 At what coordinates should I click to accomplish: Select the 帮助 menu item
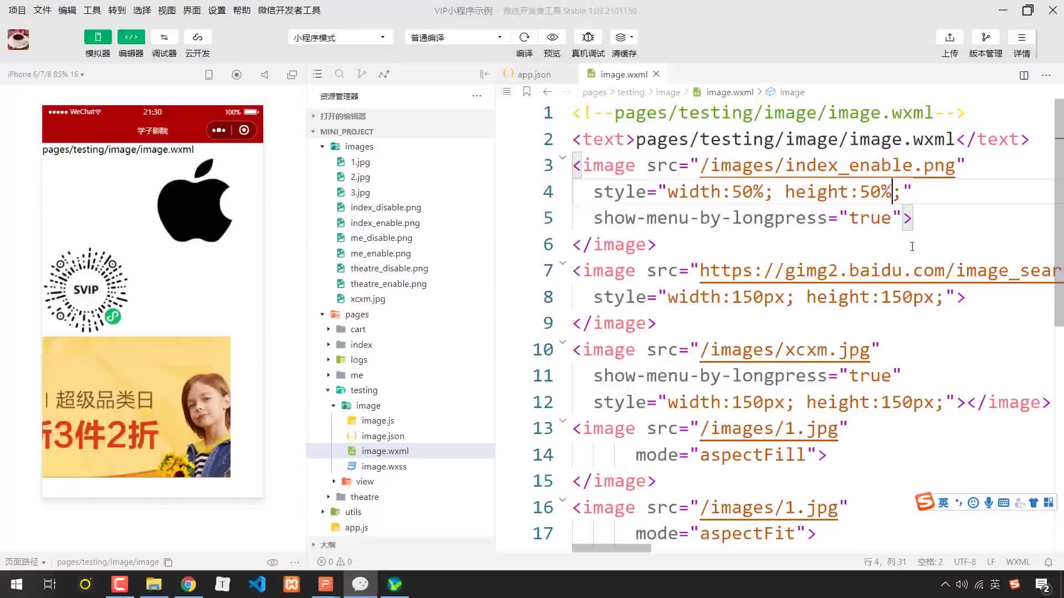click(241, 10)
